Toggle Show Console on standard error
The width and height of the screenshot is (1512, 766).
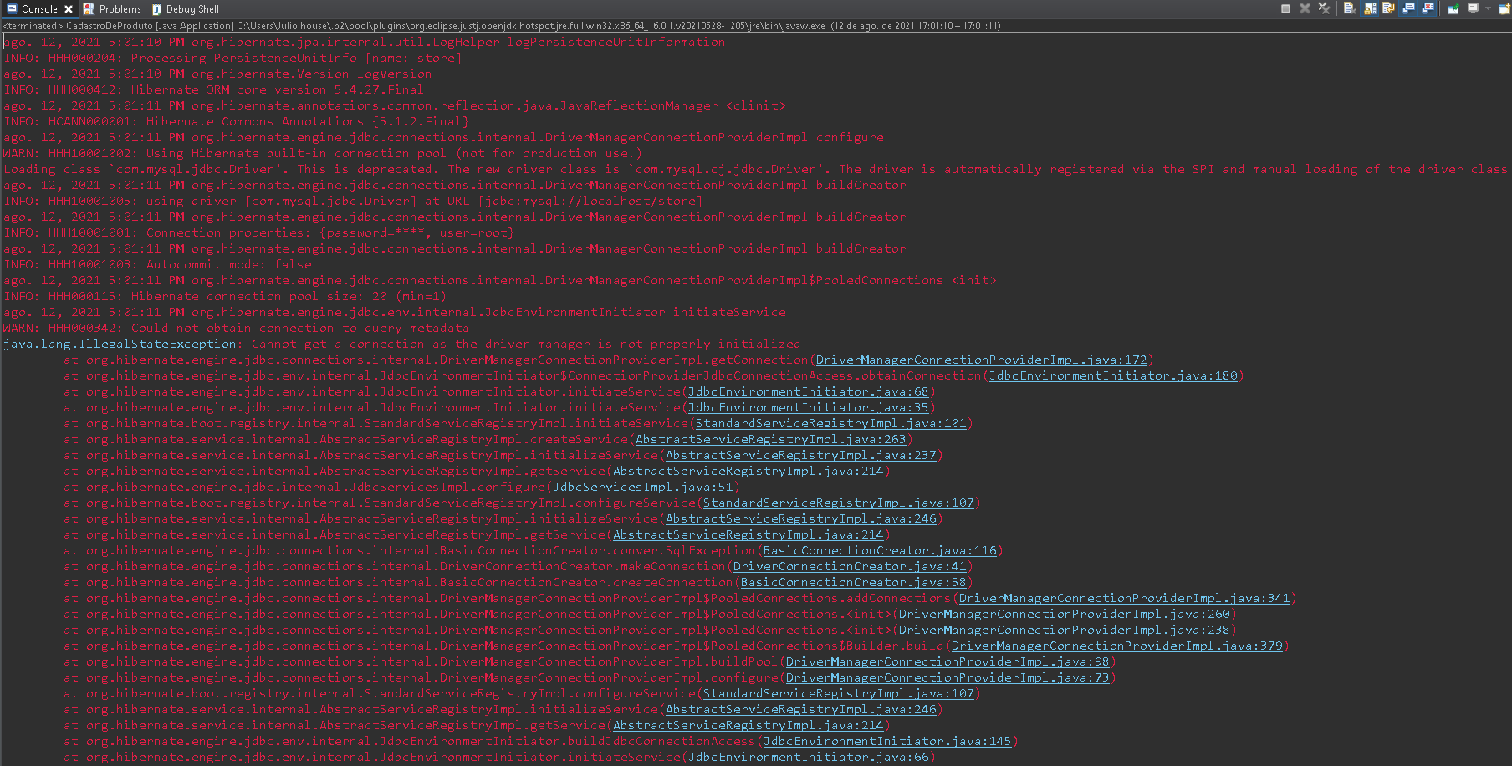pos(1428,8)
